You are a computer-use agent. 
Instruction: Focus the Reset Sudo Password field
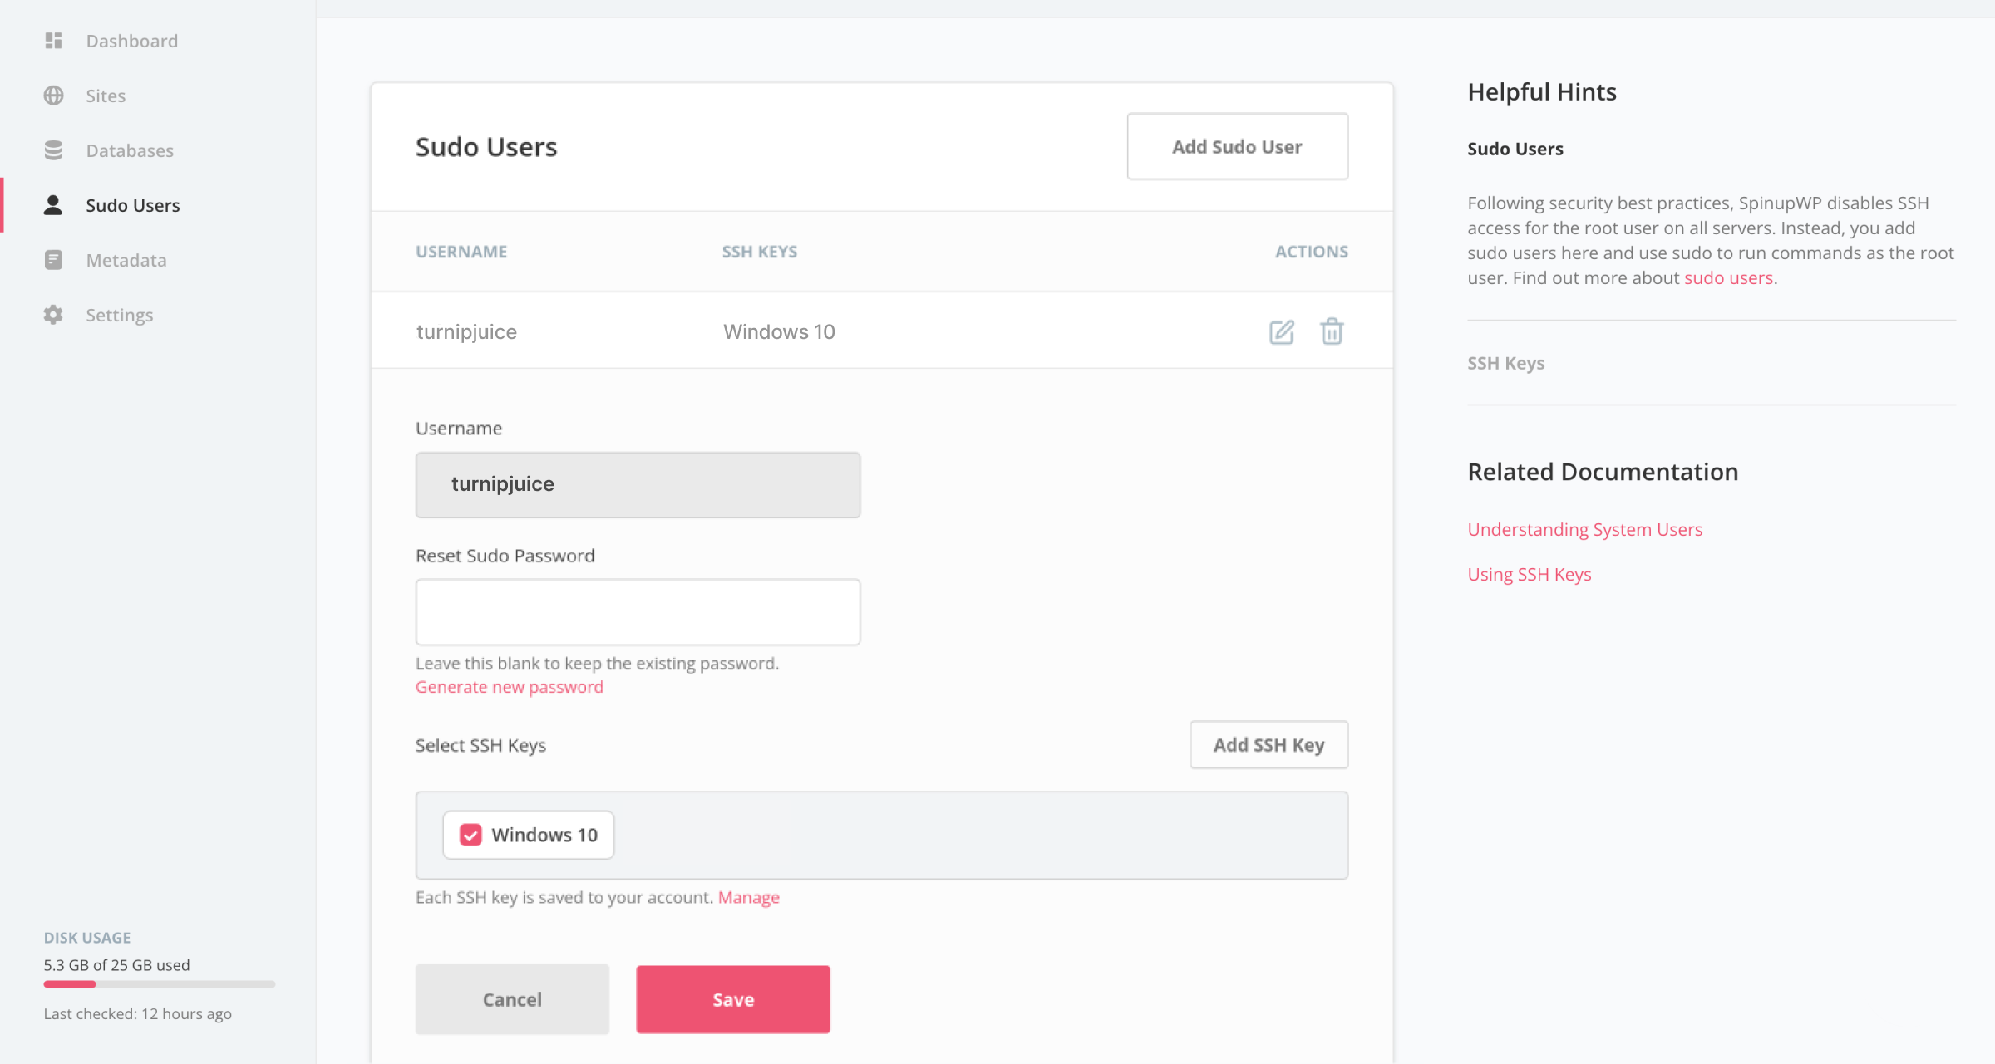[638, 612]
